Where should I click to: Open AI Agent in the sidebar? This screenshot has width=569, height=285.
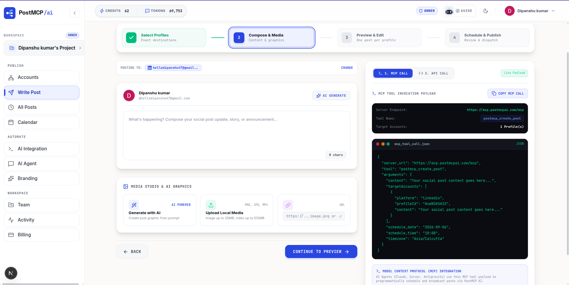coord(42,164)
